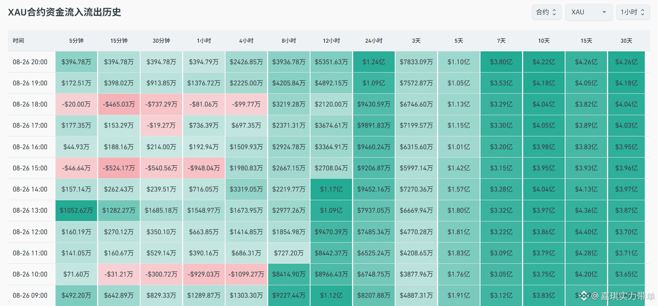Click the $1052.62万 cell

click(x=76, y=210)
